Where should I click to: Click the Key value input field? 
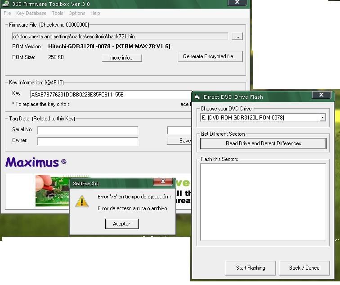click(x=111, y=95)
